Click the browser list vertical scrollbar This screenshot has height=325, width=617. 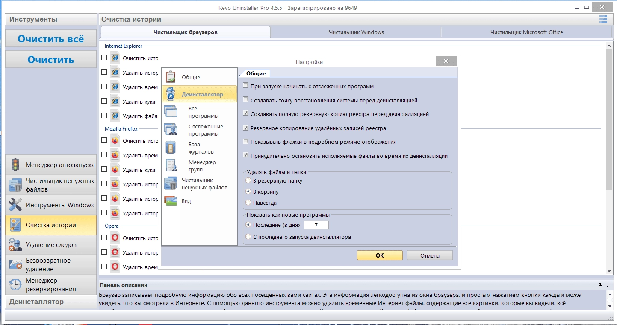coord(609,119)
